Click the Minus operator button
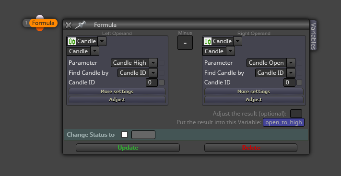 pos(185,43)
